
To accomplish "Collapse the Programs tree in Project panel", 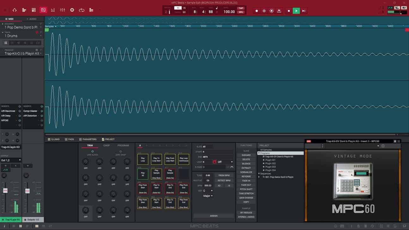I will (x=259, y=153).
